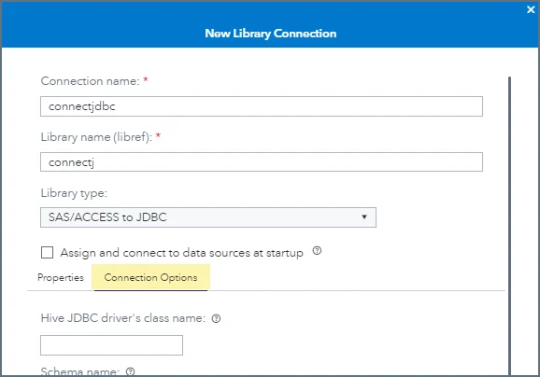The width and height of the screenshot is (540, 377).
Task: Switch to the Properties tab
Action: (x=61, y=277)
